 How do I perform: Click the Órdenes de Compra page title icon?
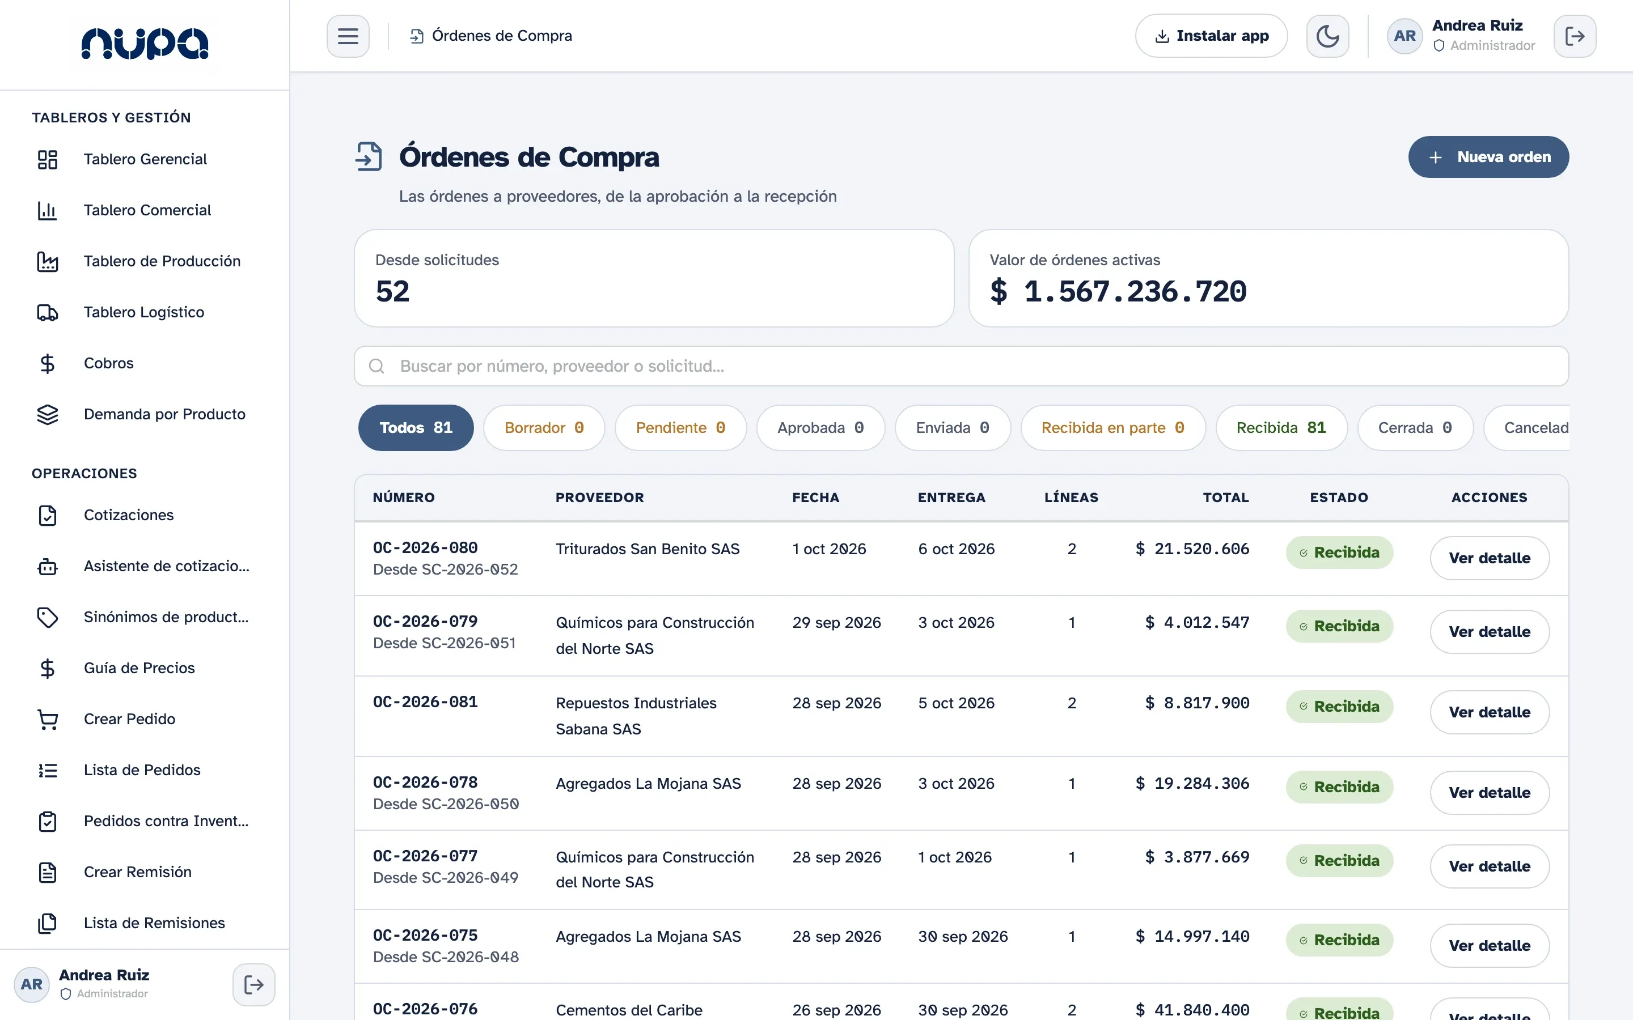(369, 156)
